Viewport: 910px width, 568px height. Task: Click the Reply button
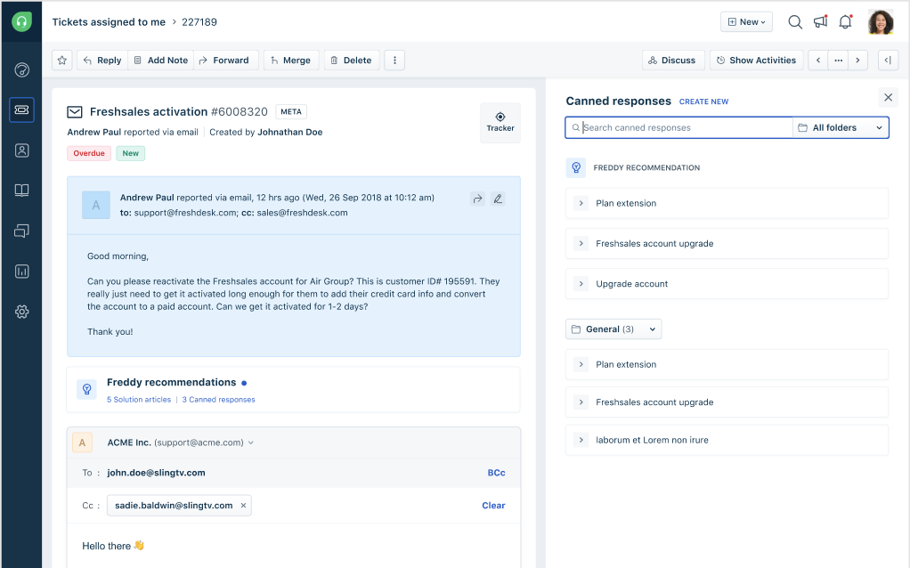tap(102, 61)
